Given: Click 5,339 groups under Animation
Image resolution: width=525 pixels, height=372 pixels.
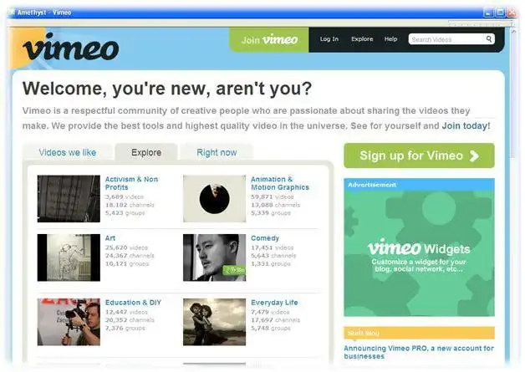Looking at the screenshot, I should (x=271, y=213).
